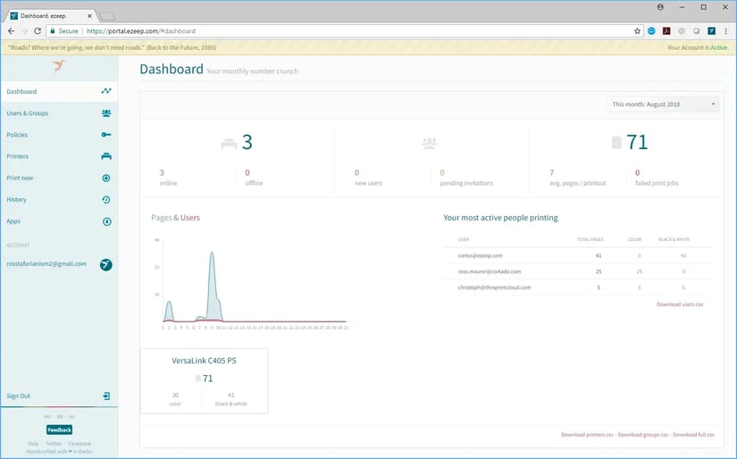Click the COLOR column header
Viewport: 737px width, 459px height.
(634, 239)
